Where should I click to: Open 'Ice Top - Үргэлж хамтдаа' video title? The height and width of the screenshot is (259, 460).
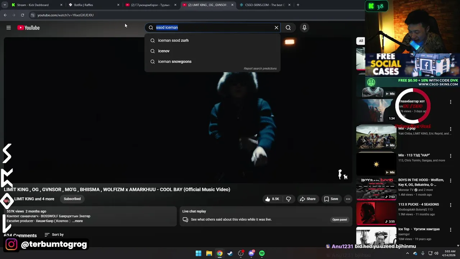[419, 229]
